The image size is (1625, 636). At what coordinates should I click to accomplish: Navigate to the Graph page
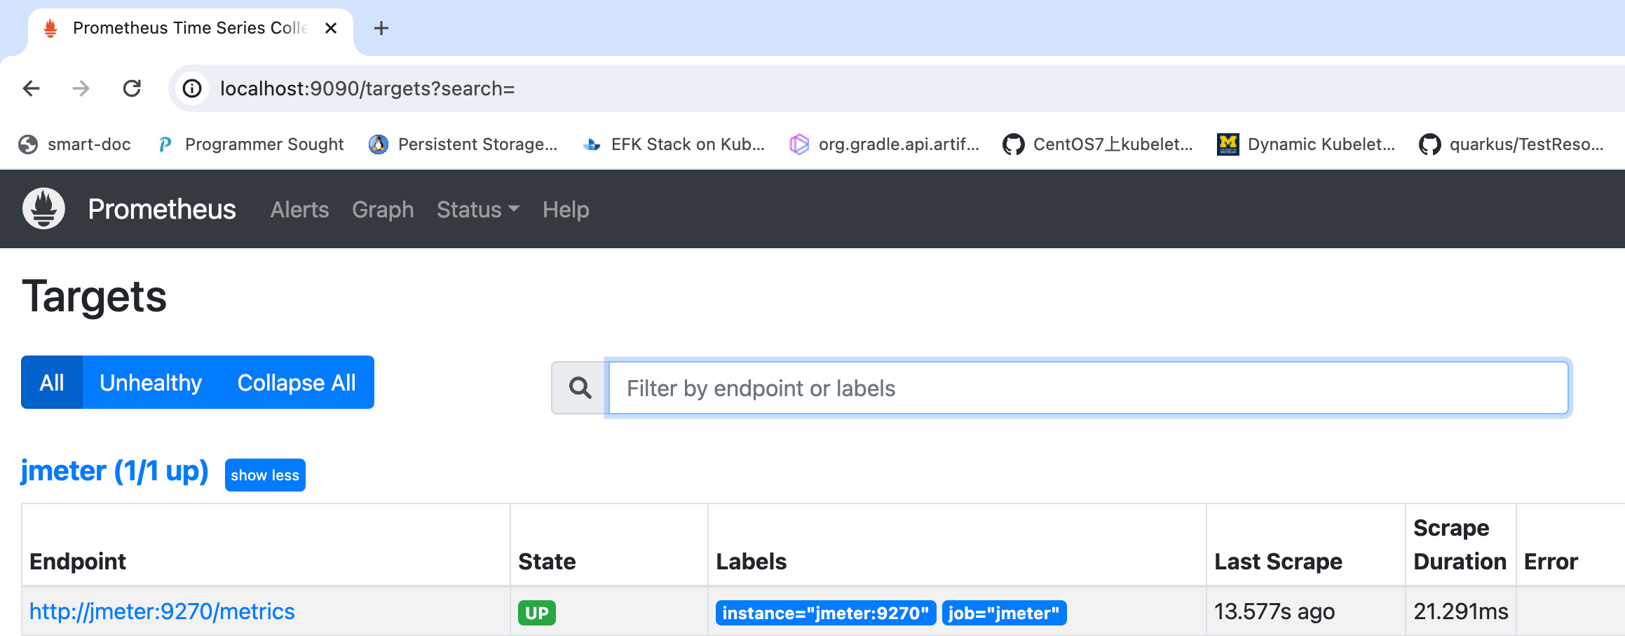383,210
